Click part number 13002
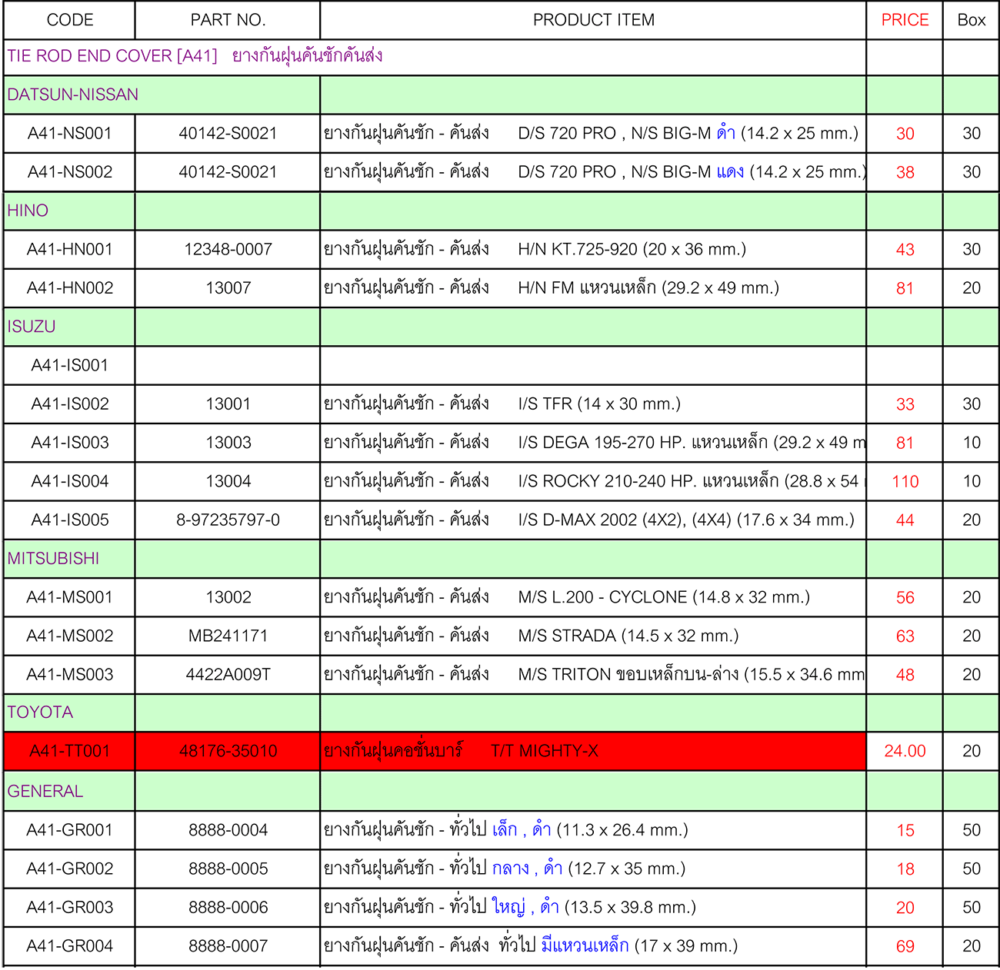1000x970 pixels. coord(228,597)
